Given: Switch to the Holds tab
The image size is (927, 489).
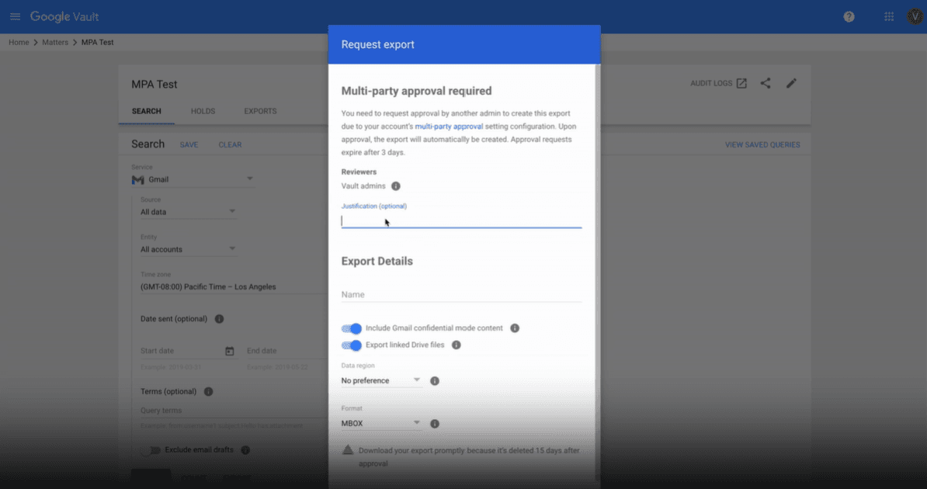Looking at the screenshot, I should (x=203, y=111).
